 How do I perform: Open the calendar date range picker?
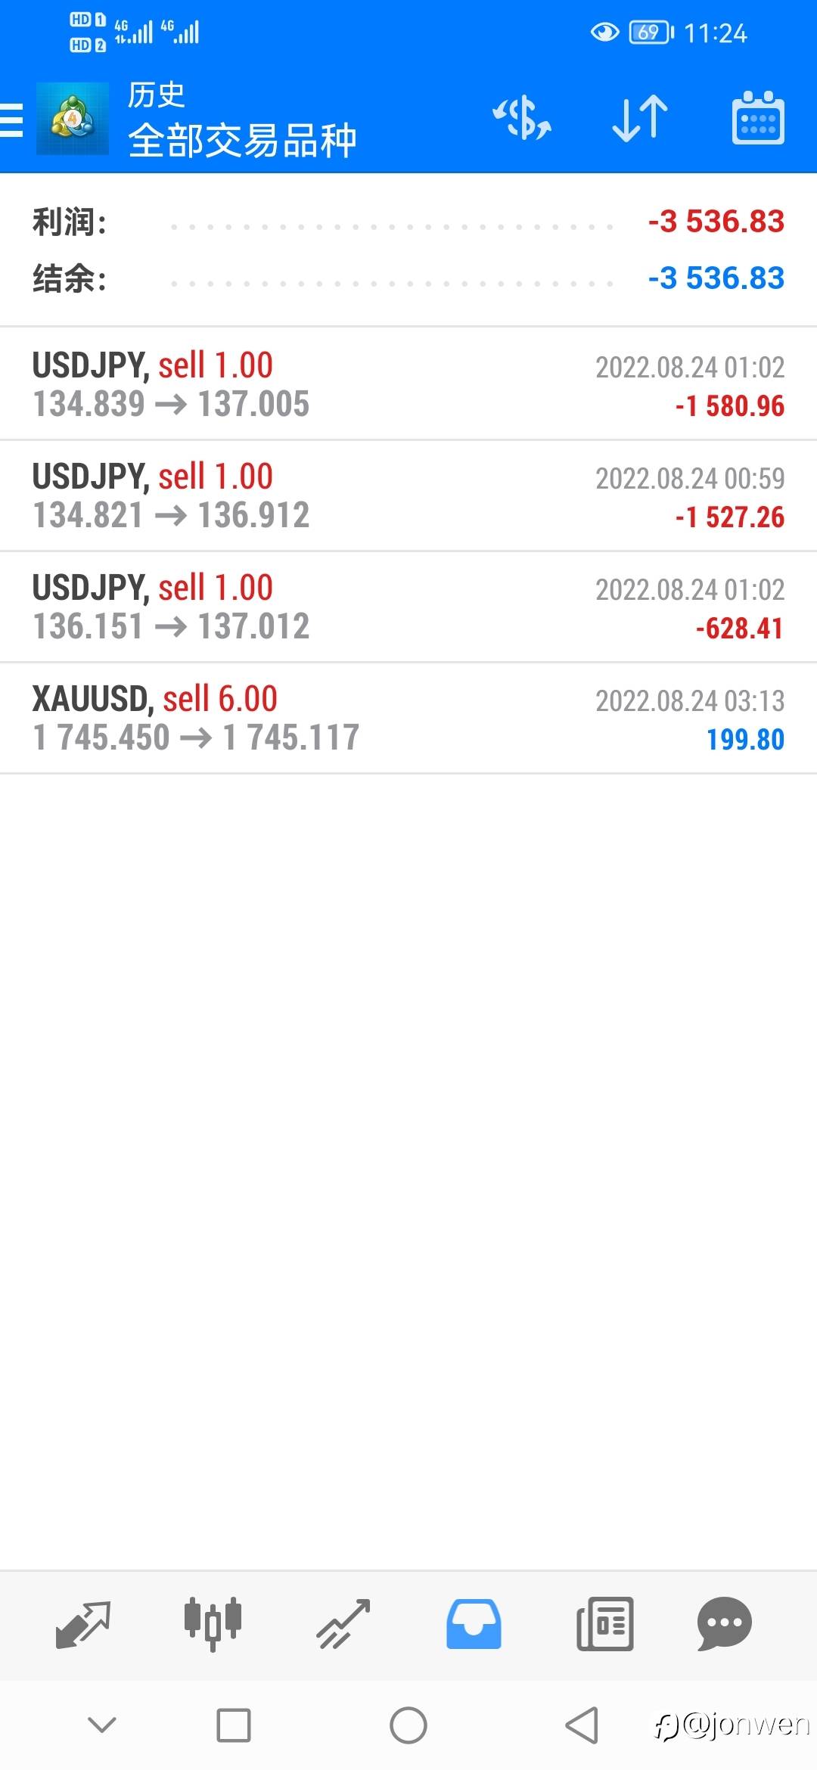pos(758,120)
